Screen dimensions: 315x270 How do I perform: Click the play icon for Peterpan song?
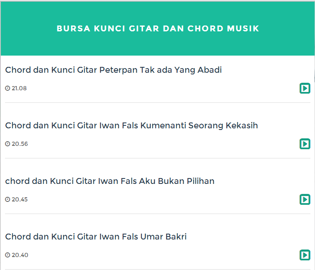(305, 88)
